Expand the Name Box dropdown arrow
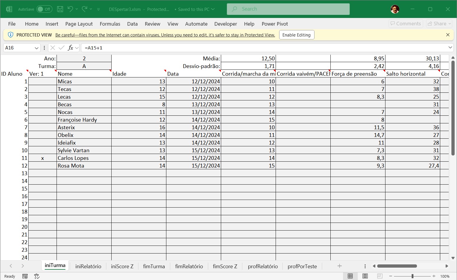Screen dimensions: 457x280 [37, 48]
